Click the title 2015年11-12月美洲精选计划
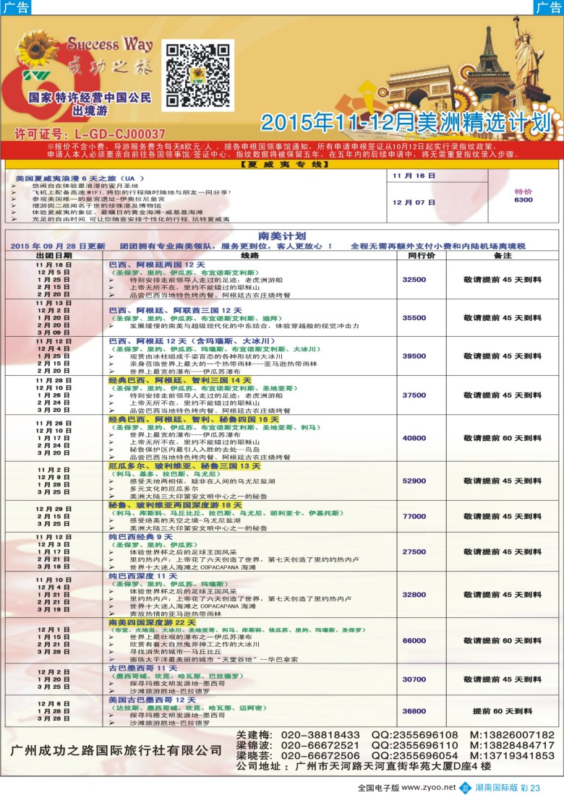 (405, 123)
